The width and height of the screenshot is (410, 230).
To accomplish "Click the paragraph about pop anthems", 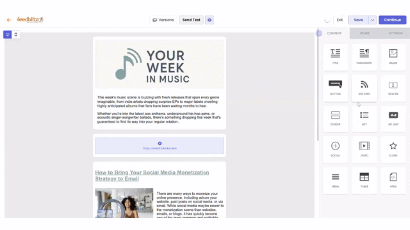I will tap(159, 118).
